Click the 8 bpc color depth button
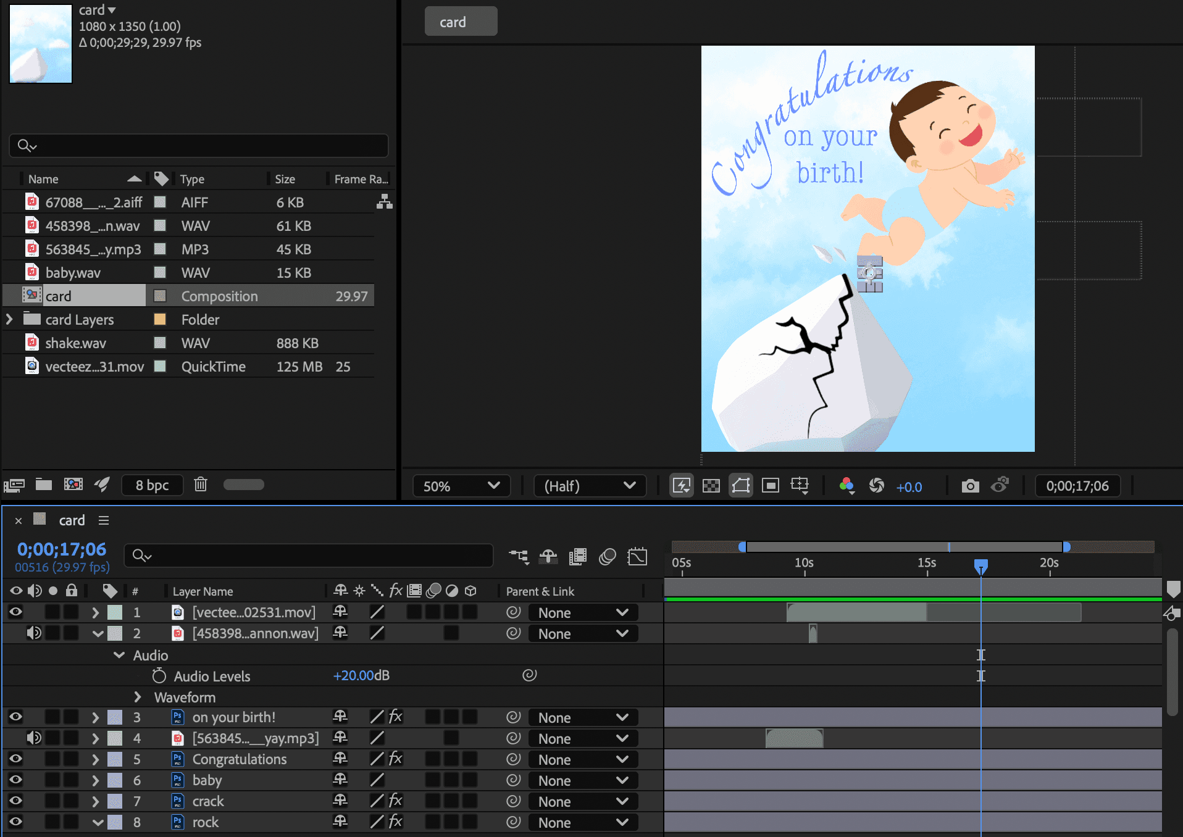This screenshot has width=1183, height=837. pos(152,485)
